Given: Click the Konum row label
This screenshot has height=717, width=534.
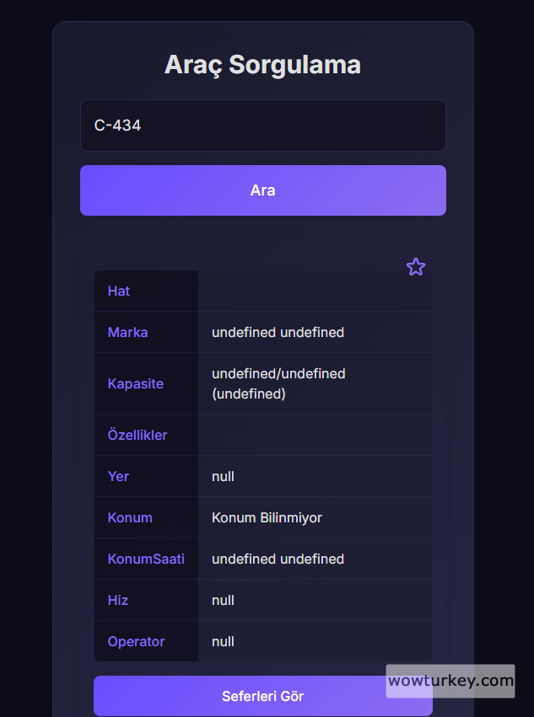Looking at the screenshot, I should (x=130, y=517).
